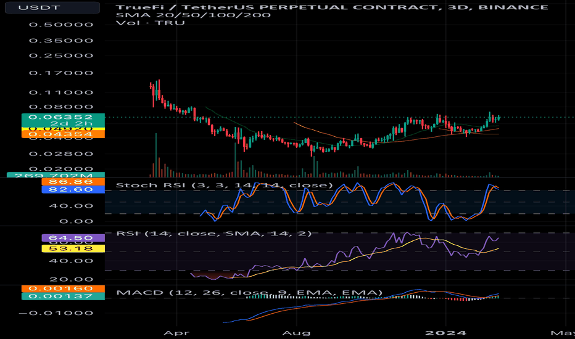Select the SMA 20/50/100/200 indicator label
The height and width of the screenshot is (339, 575).
(x=193, y=15)
